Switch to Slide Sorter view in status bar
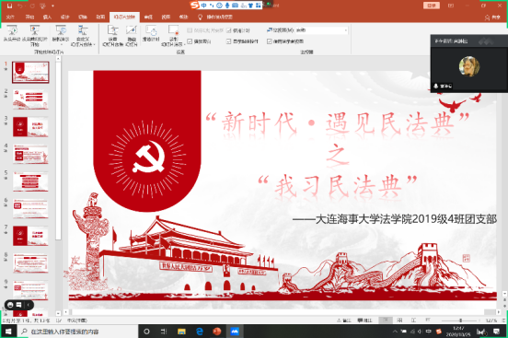This screenshot has height=338, width=508. [x=399, y=321]
